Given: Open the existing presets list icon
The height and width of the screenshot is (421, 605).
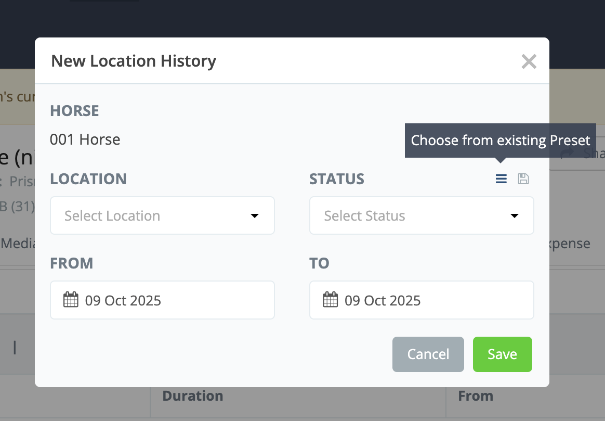Looking at the screenshot, I should (501, 179).
